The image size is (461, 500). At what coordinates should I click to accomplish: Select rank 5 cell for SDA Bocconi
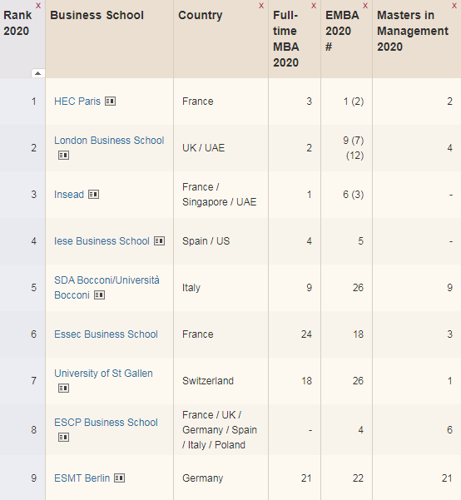pyautogui.click(x=22, y=288)
